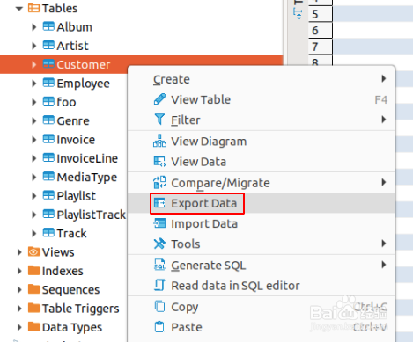Click the Table Triggers folder icon
The height and width of the screenshot is (342, 413).
pos(33,308)
